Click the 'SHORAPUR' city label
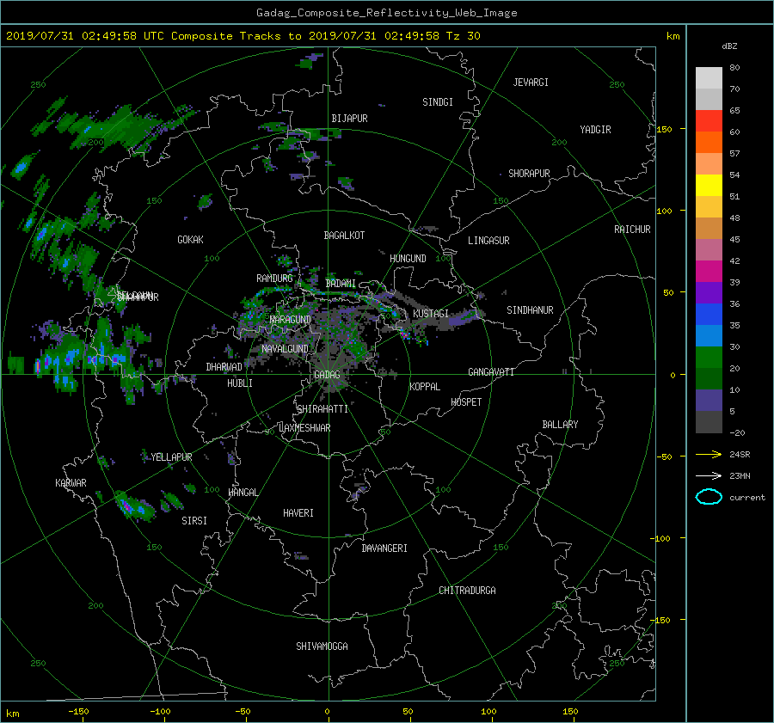Viewport: 774px width, 723px height. tap(529, 174)
